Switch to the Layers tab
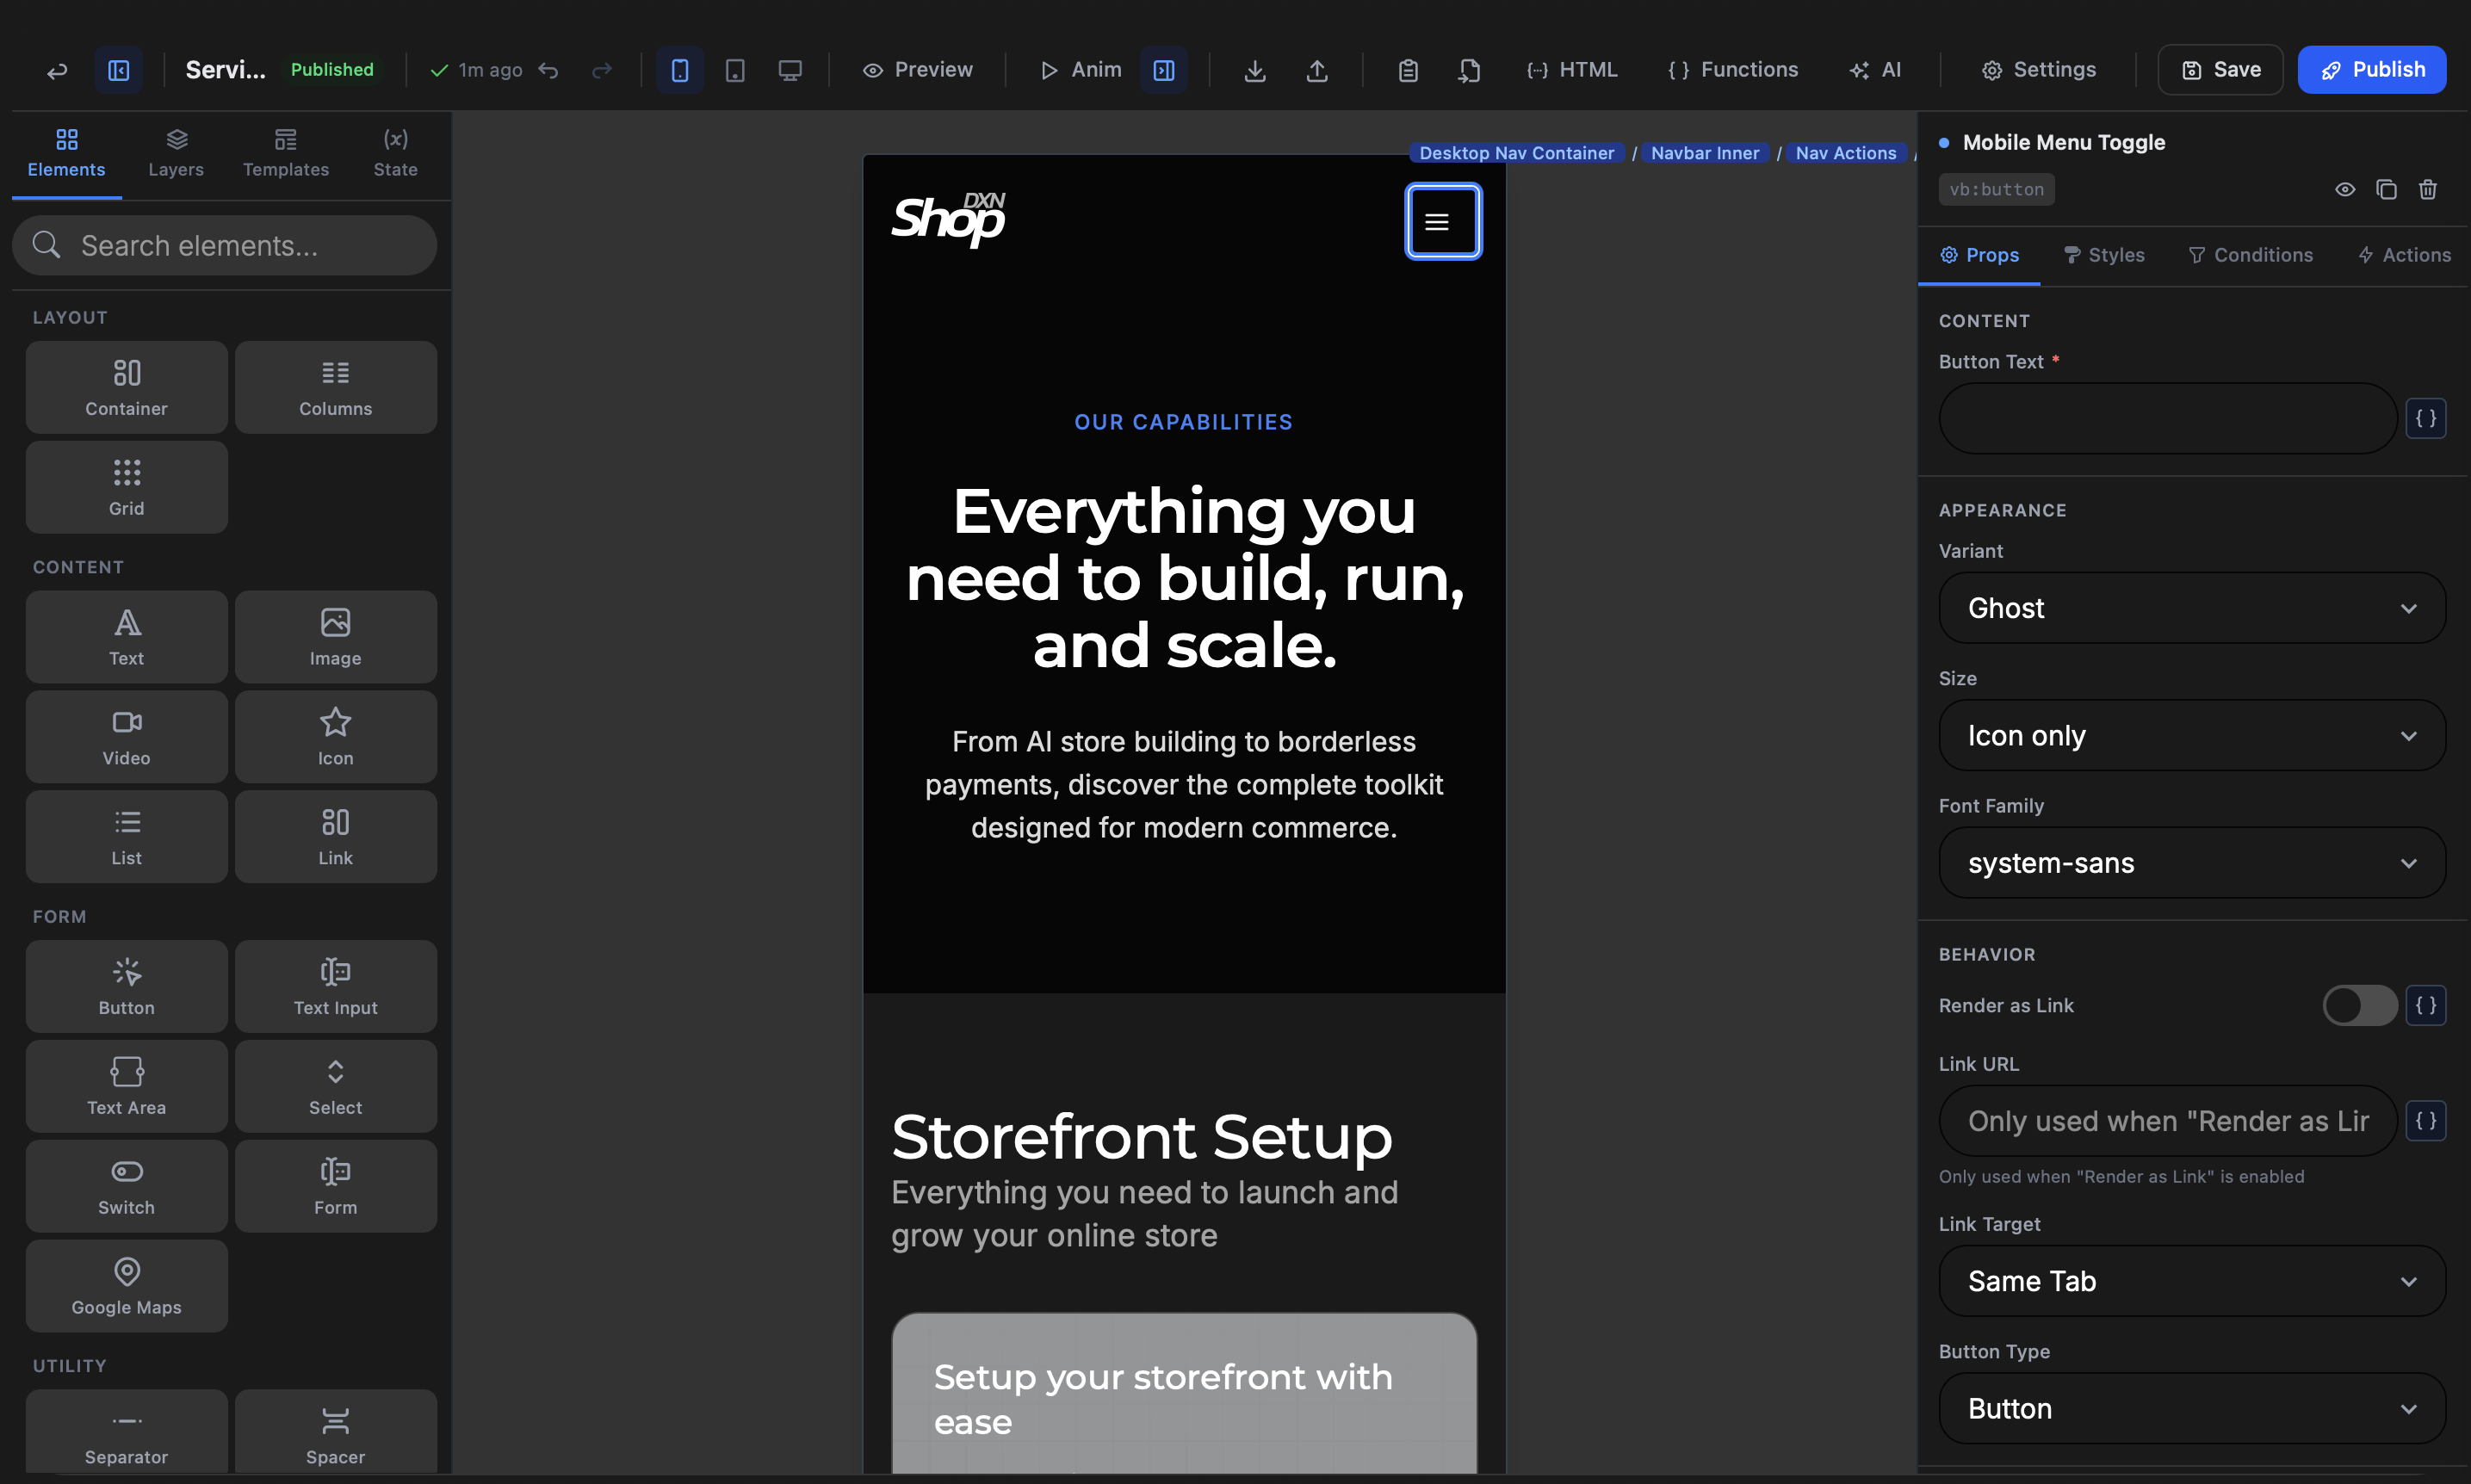This screenshot has width=2471, height=1484. (176, 154)
